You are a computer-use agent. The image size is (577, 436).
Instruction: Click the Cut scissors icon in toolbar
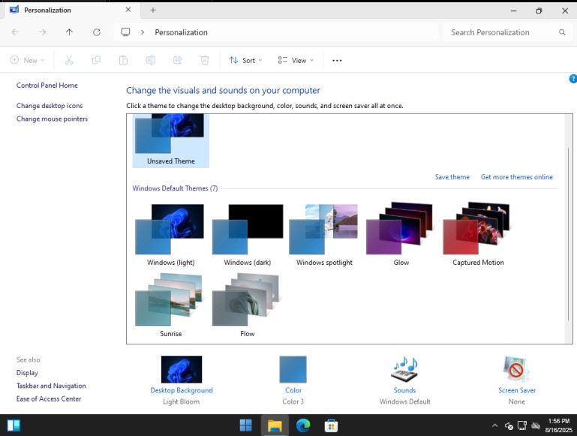pos(69,60)
